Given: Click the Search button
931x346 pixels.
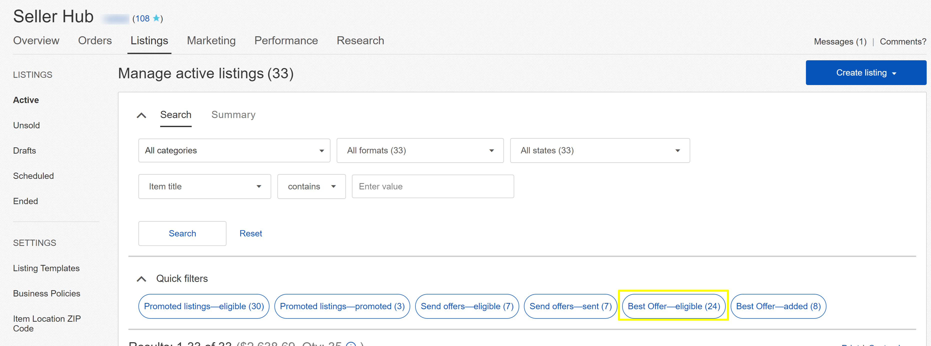Looking at the screenshot, I should [182, 234].
